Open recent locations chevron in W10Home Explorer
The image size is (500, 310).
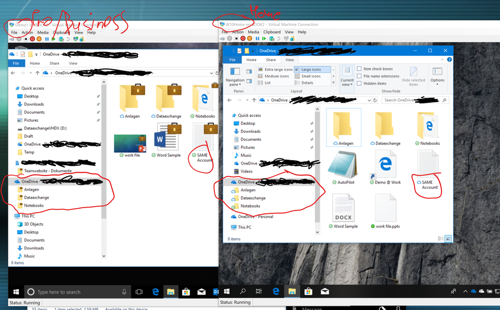(247, 100)
